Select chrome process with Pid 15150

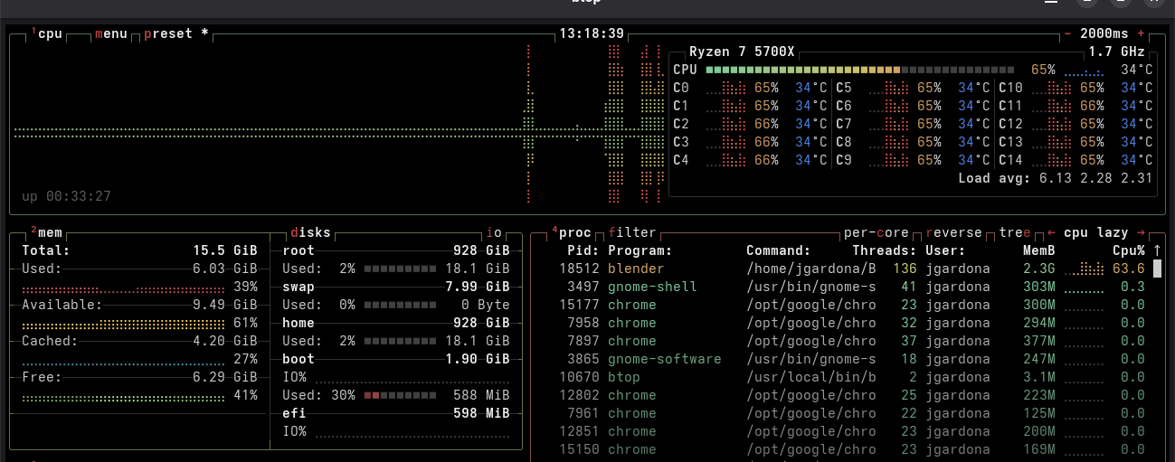click(x=852, y=449)
